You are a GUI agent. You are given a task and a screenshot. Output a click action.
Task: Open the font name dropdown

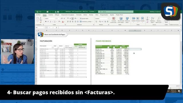click(55, 19)
